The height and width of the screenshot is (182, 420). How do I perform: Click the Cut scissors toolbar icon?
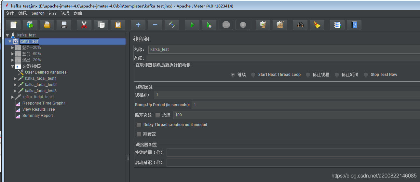84,25
